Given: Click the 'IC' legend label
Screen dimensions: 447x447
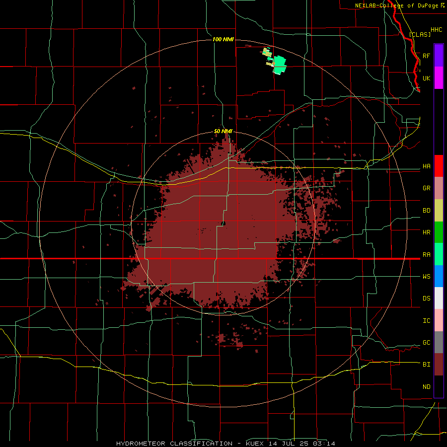Looking at the screenshot, I should (427, 321).
